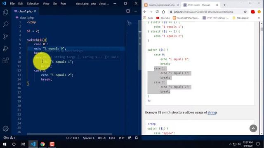264x148 pixels.
Task: Click the errors and warnings status indicator
Action: (x=9, y=138)
